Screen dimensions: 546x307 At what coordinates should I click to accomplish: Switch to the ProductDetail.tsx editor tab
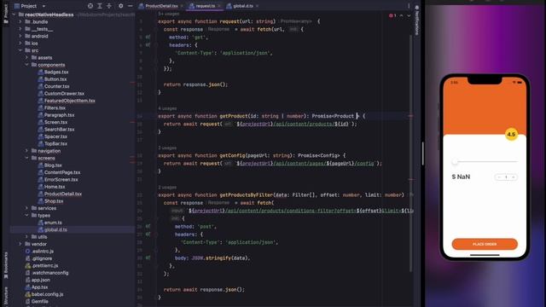(161, 6)
